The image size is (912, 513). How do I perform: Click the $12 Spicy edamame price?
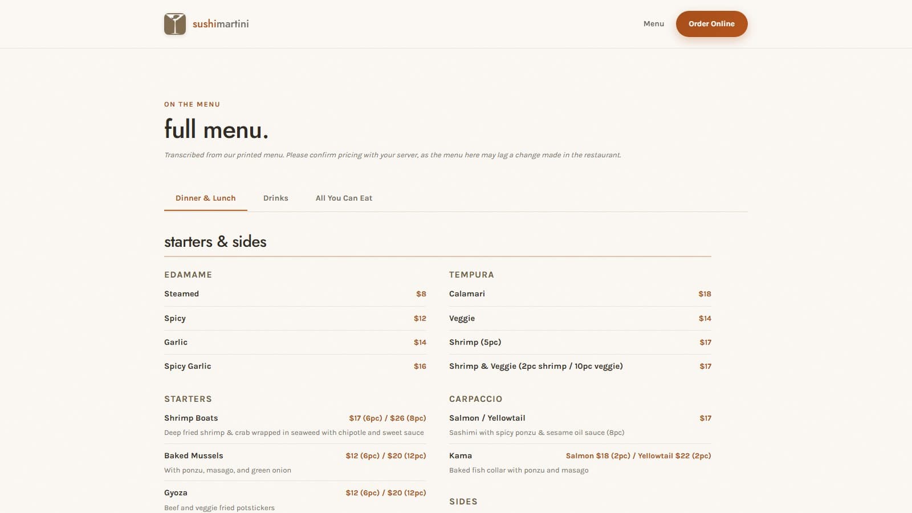tap(420, 319)
